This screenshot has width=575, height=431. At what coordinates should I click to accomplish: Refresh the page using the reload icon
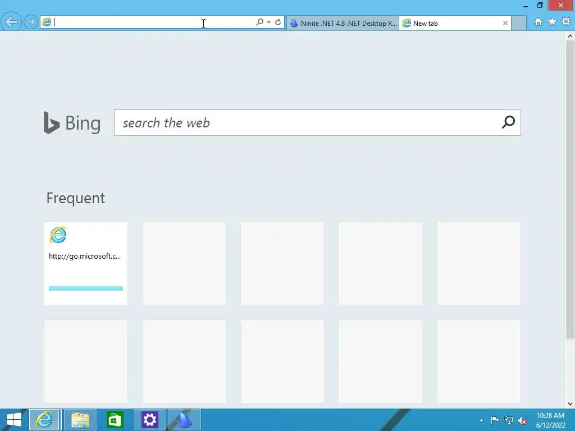tap(278, 22)
